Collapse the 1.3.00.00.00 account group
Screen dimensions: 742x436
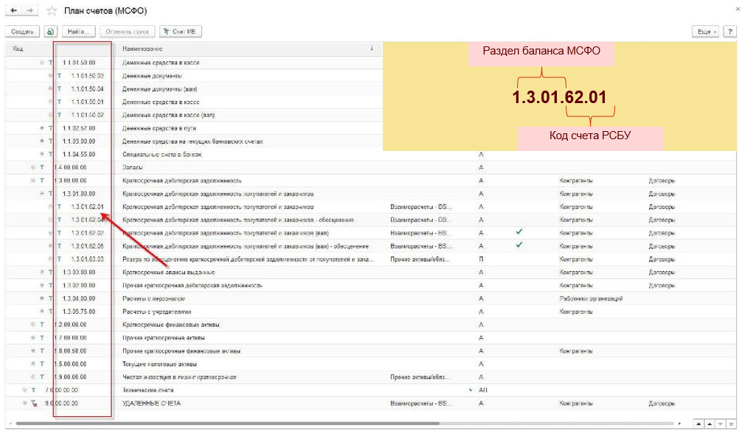coord(32,180)
